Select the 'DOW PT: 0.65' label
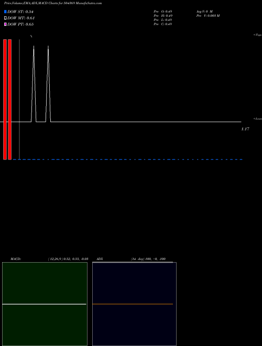 tap(20, 24)
